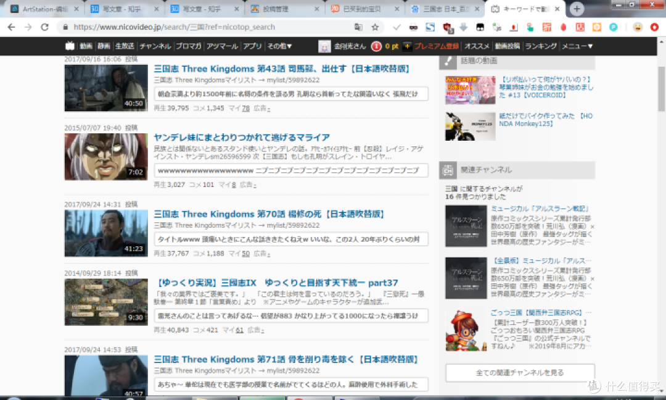
Task: Close the ArtStation tab
Action: pyautogui.click(x=76, y=9)
